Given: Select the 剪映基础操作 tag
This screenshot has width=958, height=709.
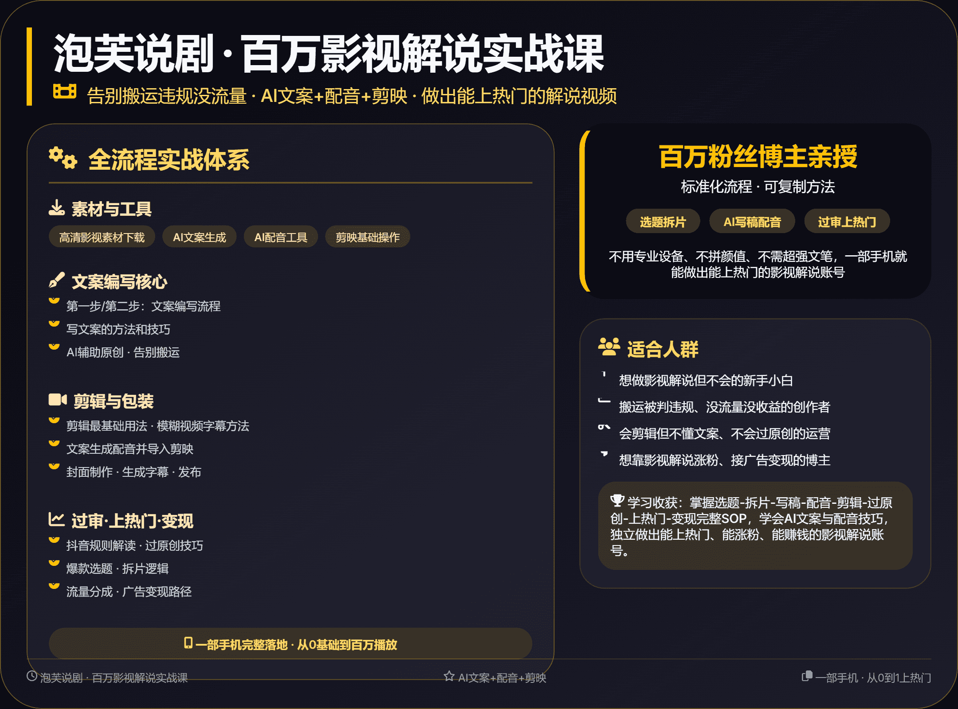Looking at the screenshot, I should 367,238.
